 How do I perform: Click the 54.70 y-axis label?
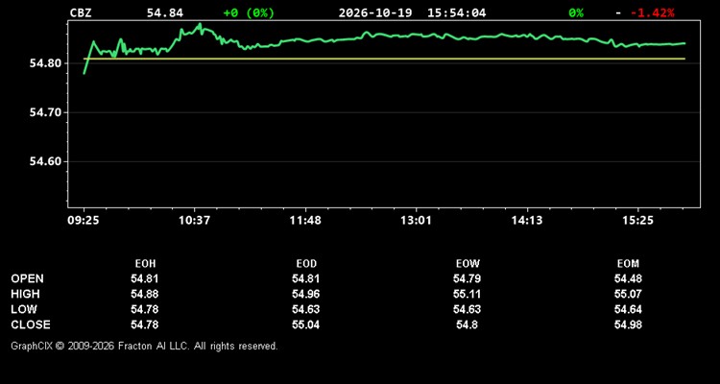coord(46,112)
